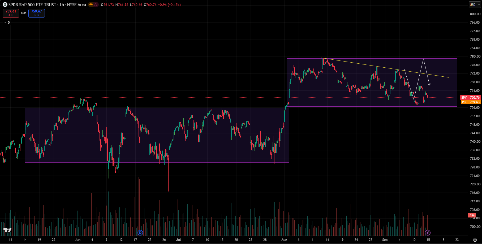Click the 800.00 price axis label
Image resolution: width=482 pixels, height=244 pixels.
point(475,14)
